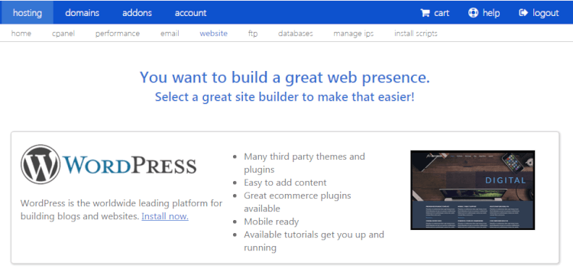Open the account menu
Image resolution: width=573 pixels, height=275 pixels.
tap(191, 13)
